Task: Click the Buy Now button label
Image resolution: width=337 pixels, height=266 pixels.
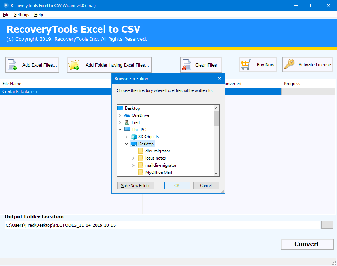Action: point(265,65)
